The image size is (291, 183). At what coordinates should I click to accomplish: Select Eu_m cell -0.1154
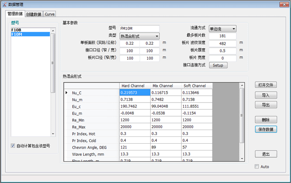pos(197,113)
